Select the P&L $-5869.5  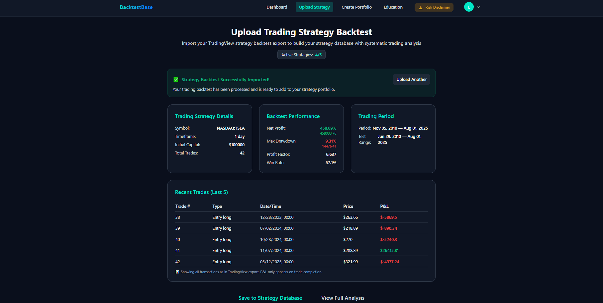[388, 217]
